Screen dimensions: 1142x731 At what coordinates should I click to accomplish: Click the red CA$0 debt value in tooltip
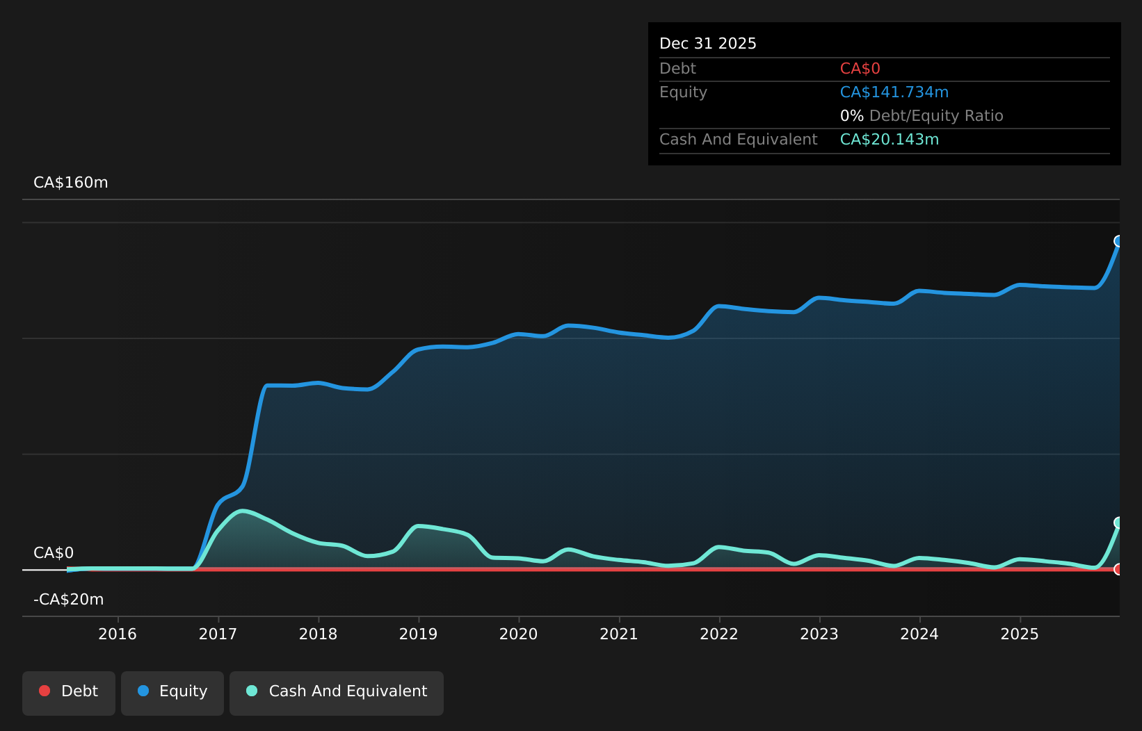pyautogui.click(x=860, y=69)
